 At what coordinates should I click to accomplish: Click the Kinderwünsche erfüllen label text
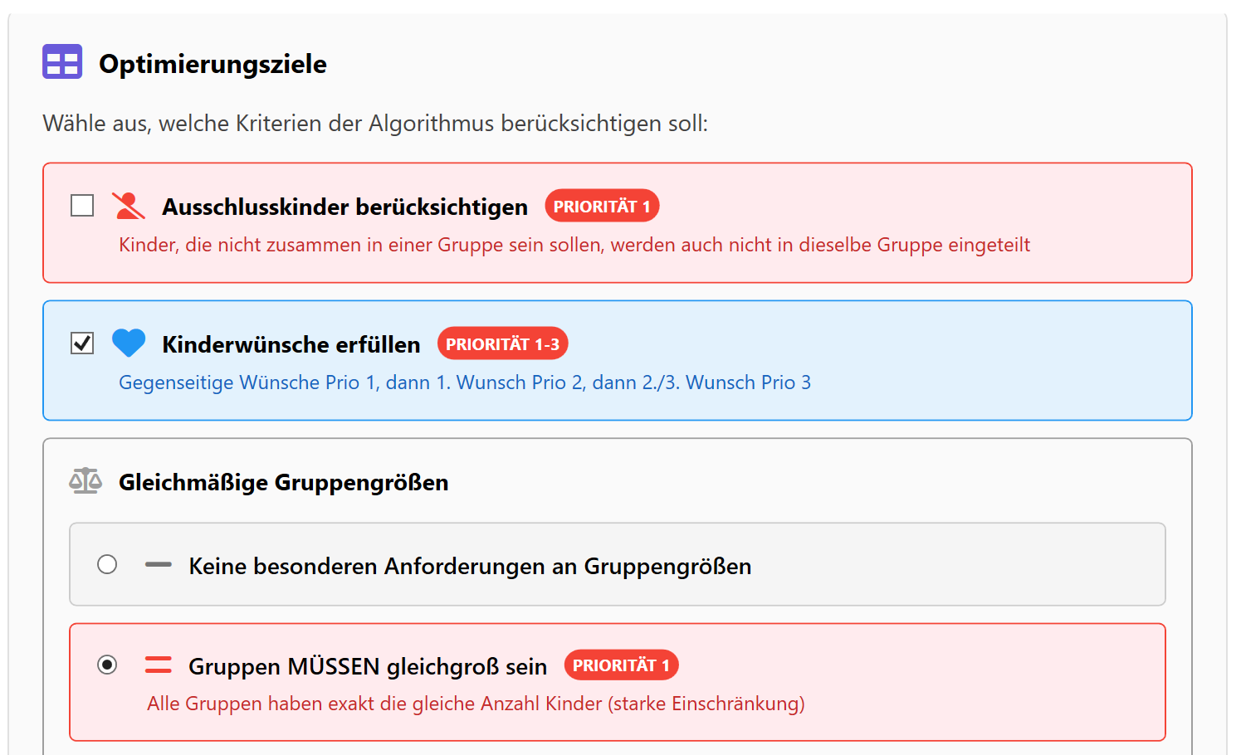[291, 345]
